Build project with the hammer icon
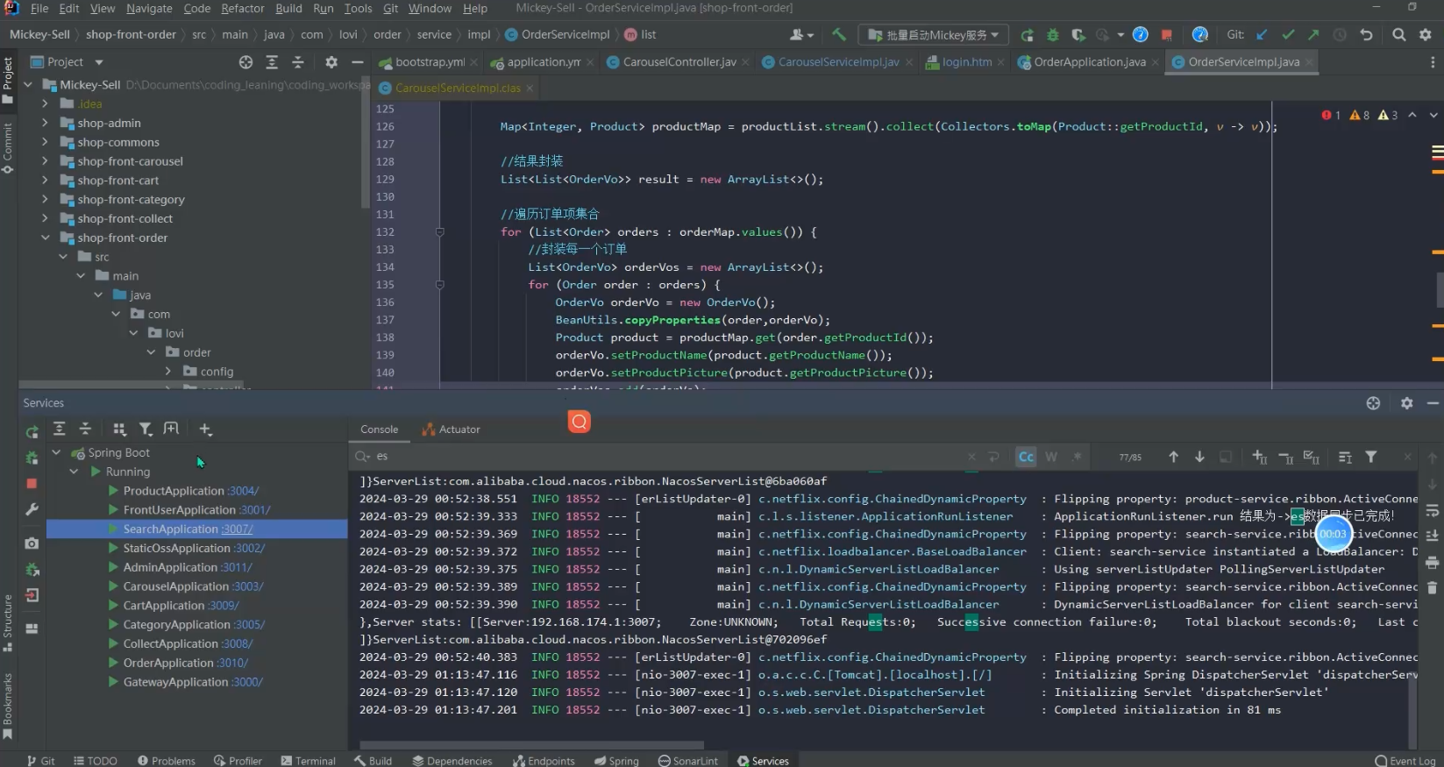 (x=839, y=34)
